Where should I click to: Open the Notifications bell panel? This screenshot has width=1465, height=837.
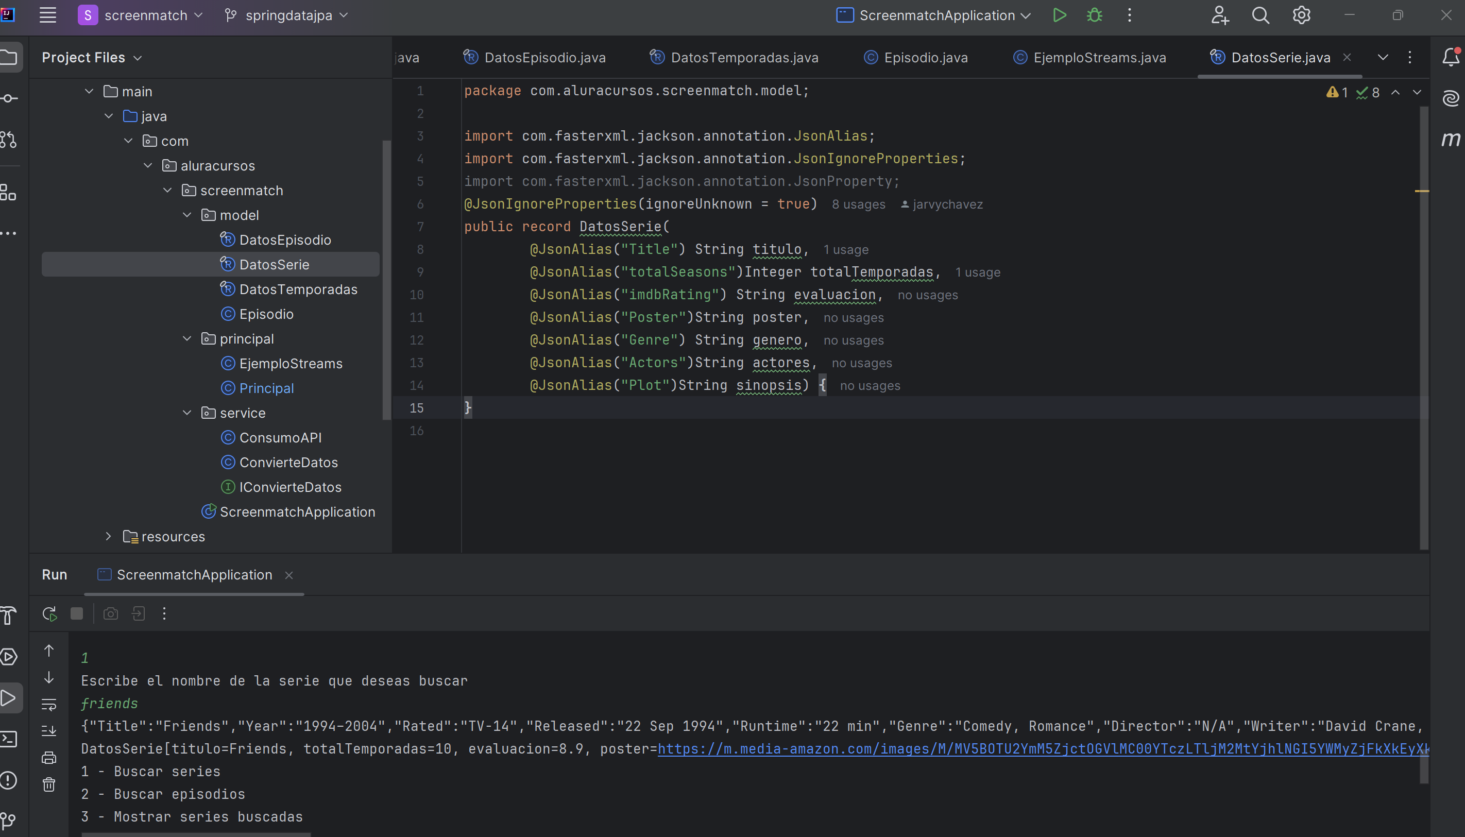point(1451,57)
